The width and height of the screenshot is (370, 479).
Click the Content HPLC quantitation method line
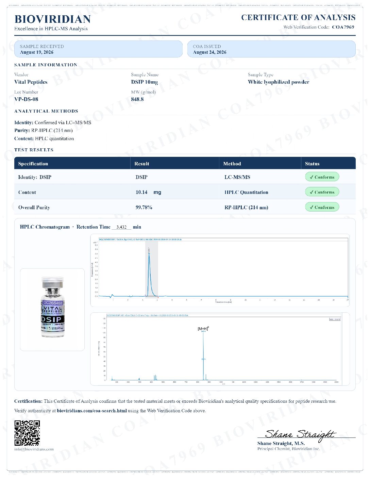pyautogui.click(x=44, y=138)
